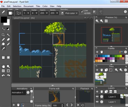Hide Layer 0 using its eye icon

(97, 97)
